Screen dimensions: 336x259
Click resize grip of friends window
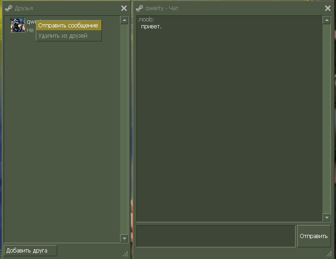point(125,253)
